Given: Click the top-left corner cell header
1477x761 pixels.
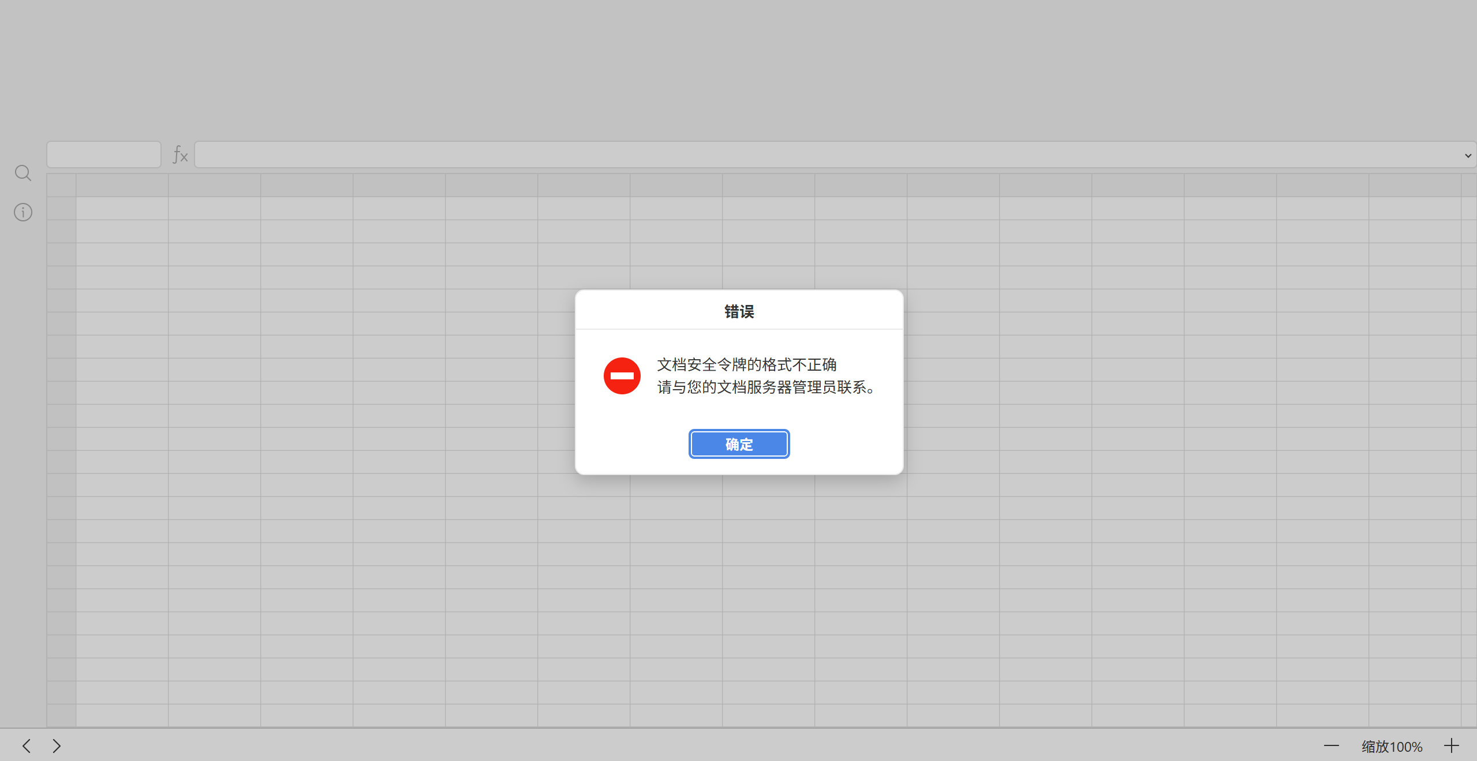Looking at the screenshot, I should 61,184.
